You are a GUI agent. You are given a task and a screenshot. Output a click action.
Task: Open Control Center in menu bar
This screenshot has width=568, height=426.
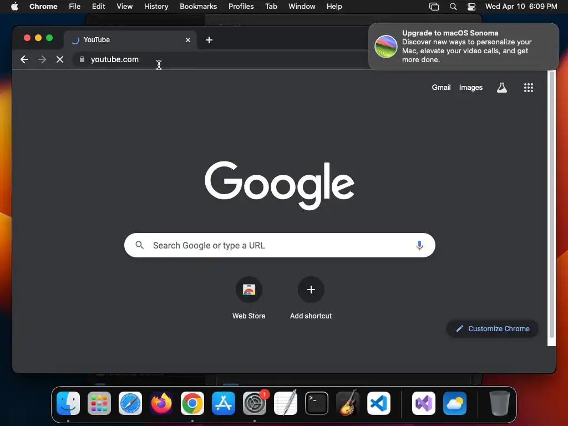[471, 6]
